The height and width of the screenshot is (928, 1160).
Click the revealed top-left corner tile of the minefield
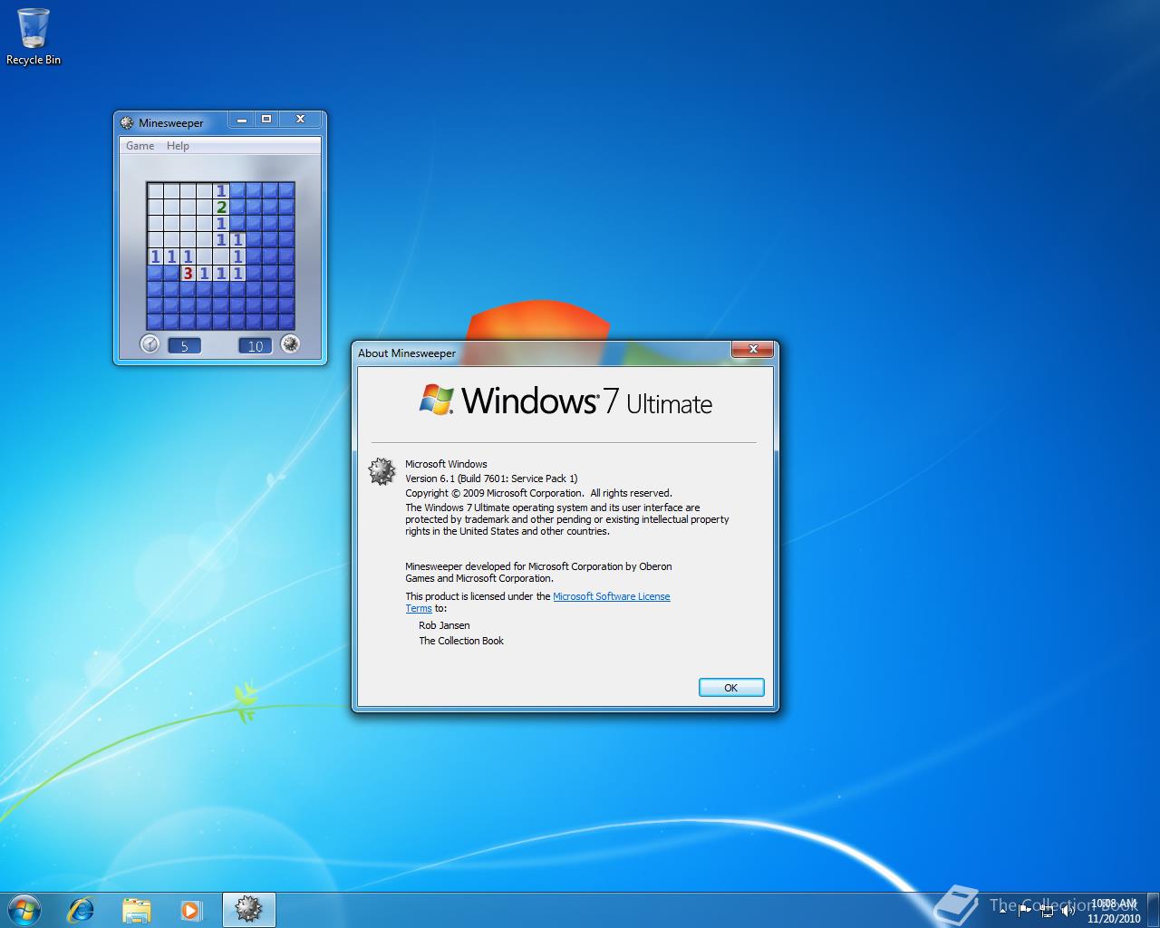tap(155, 191)
